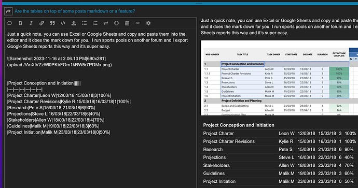Click the spreadsheet screenshot in the preview
The image size is (358, 188).
pos(279,78)
